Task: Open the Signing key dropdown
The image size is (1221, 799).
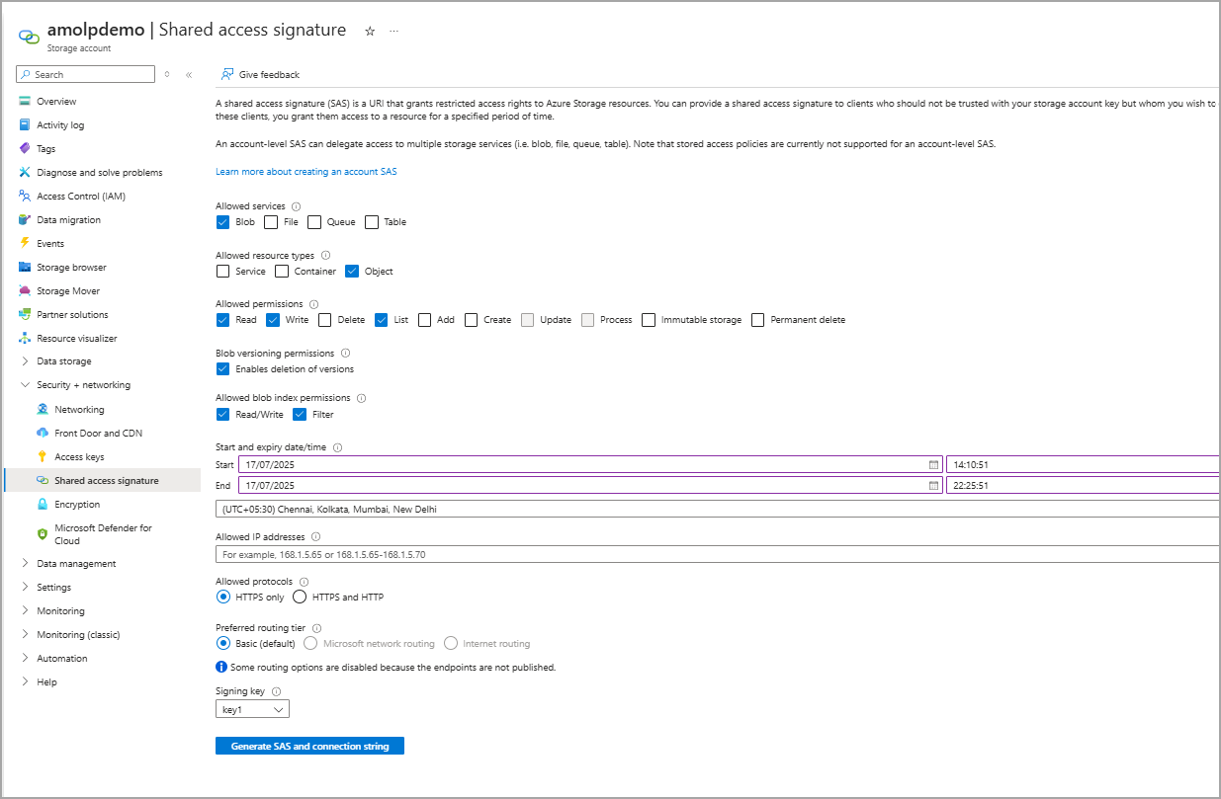Action: pos(252,709)
